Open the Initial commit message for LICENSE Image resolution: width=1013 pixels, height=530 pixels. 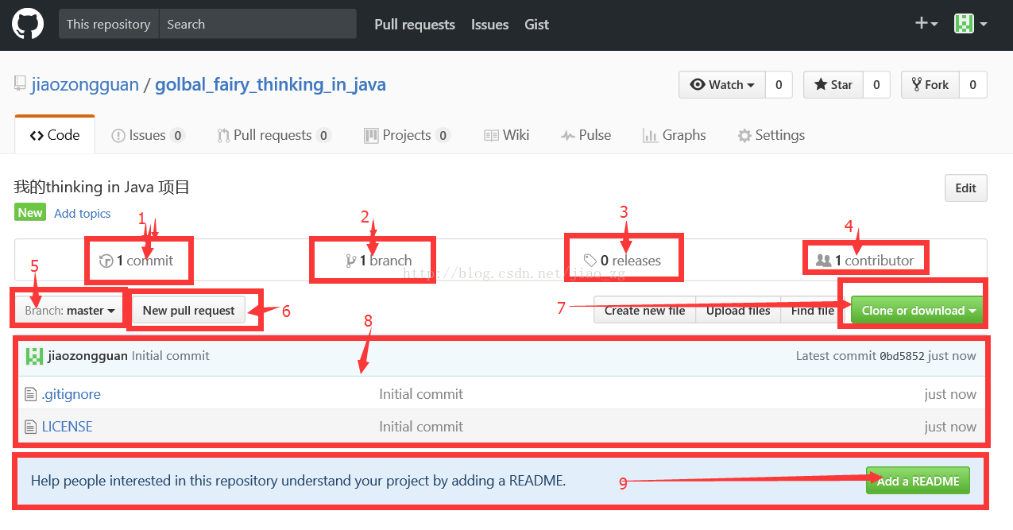coord(421,427)
